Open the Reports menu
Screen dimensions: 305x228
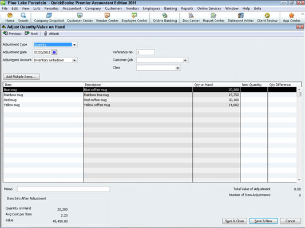coord(187,9)
